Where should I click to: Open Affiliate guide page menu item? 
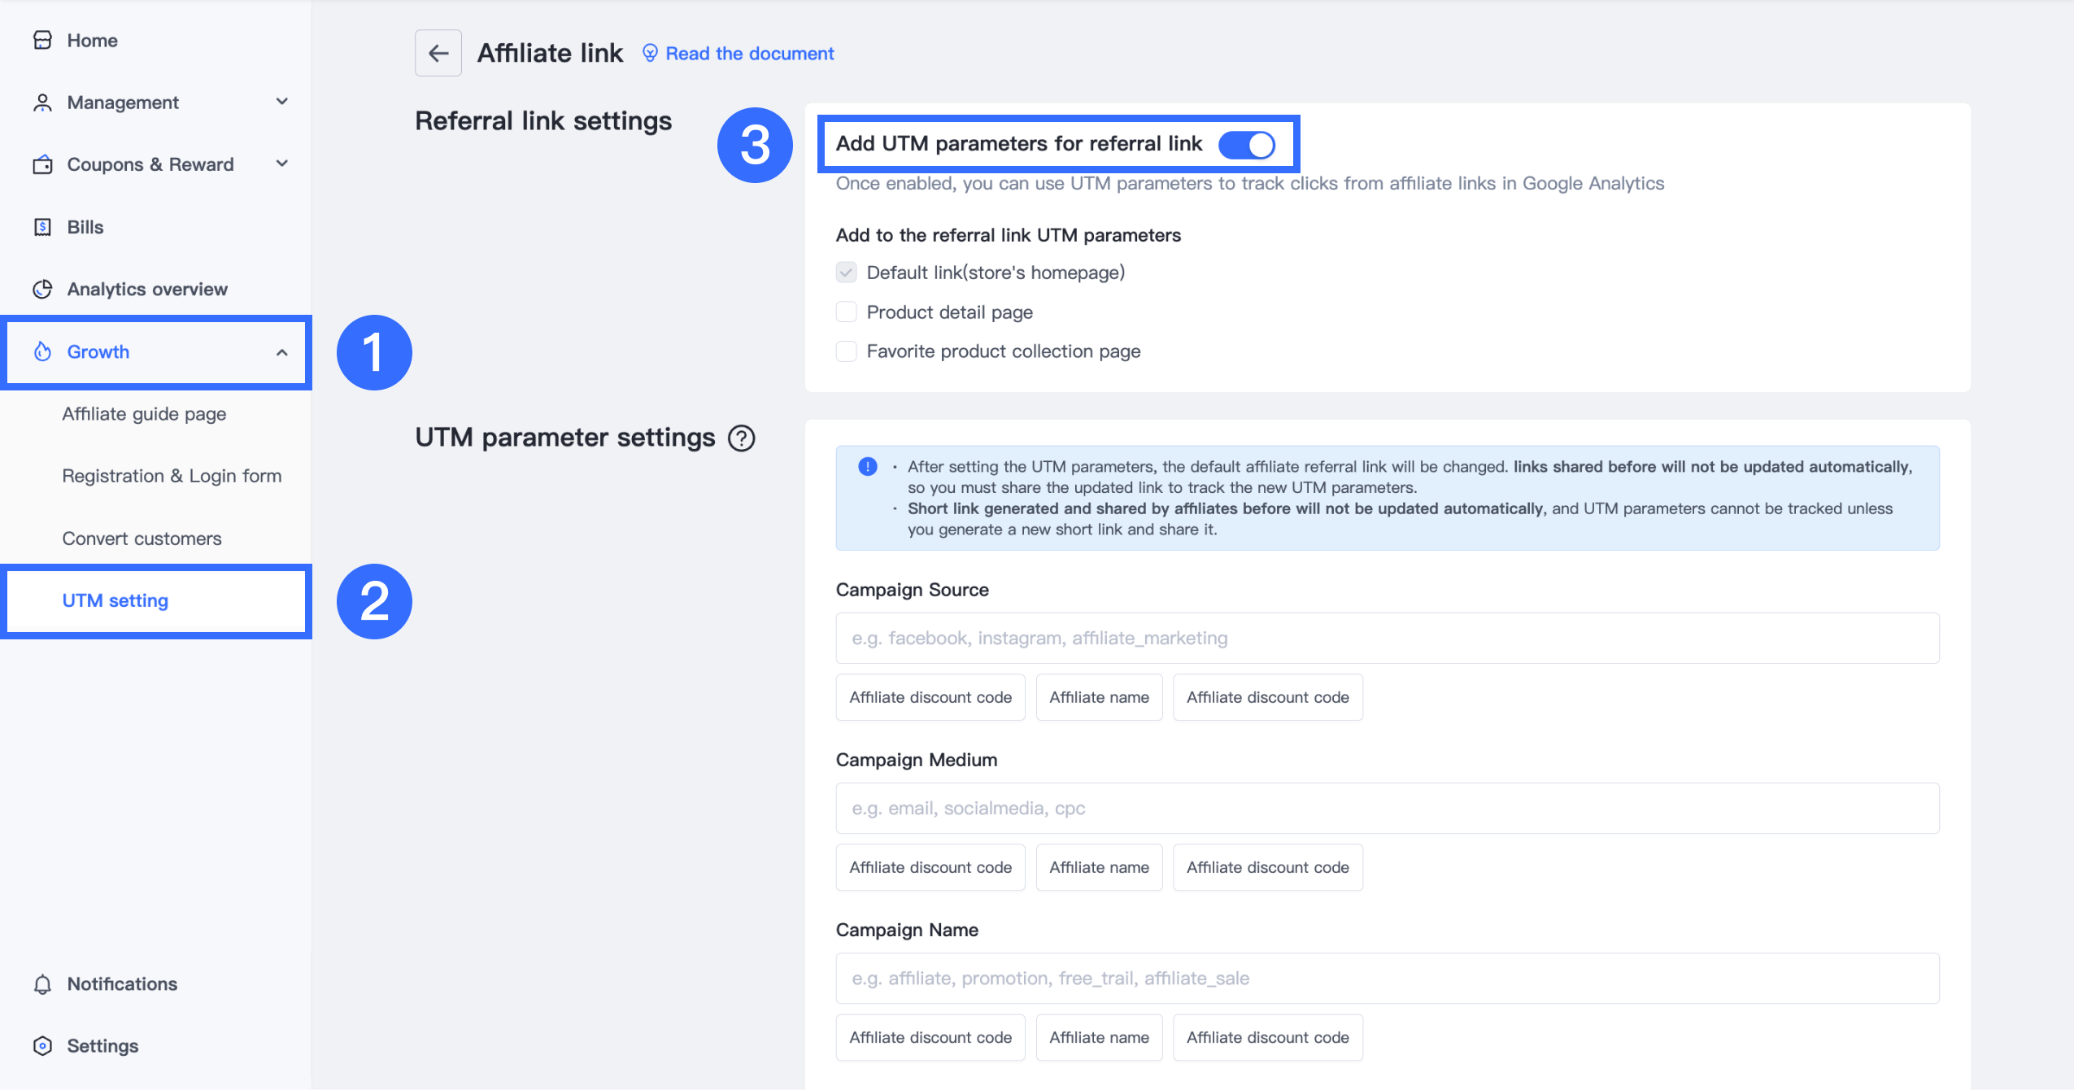point(144,414)
